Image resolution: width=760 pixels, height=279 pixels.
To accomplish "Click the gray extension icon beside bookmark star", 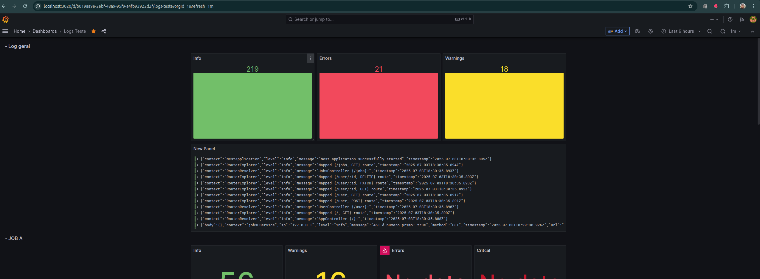I will tap(705, 6).
